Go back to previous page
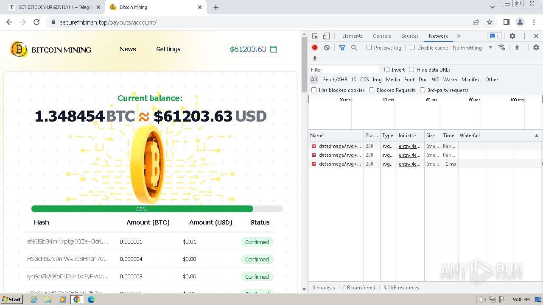Viewport: 543px width, 305px height. (x=9, y=22)
